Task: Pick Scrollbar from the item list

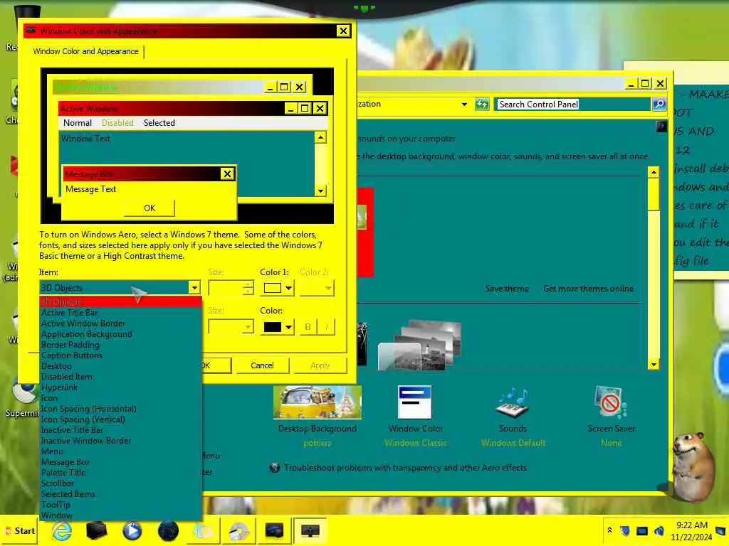Action: [121, 483]
